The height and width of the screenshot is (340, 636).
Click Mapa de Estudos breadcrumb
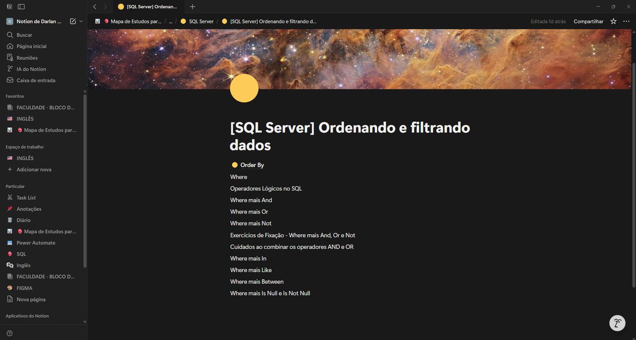(128, 21)
